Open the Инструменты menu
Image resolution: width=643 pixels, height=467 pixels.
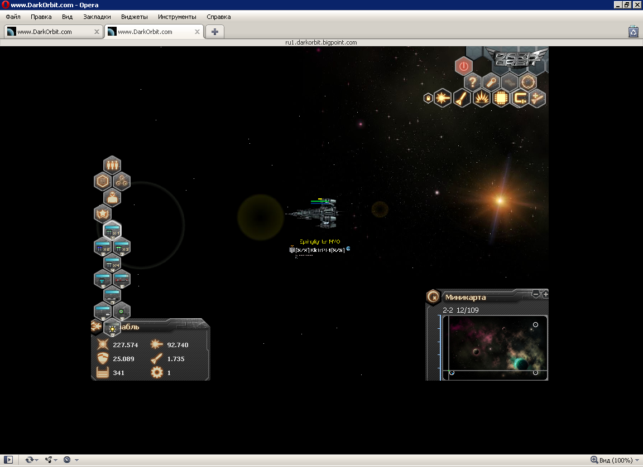177,17
